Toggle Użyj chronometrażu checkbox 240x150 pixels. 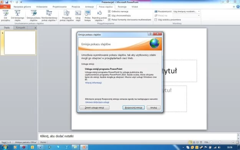pos(109,16)
